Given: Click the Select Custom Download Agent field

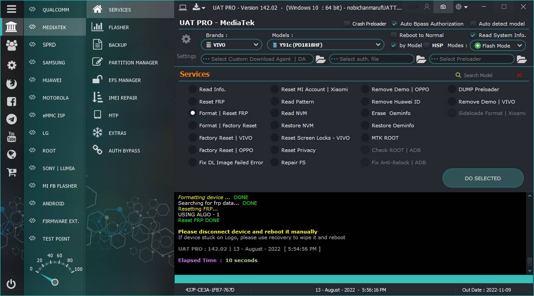Looking at the screenshot, I should (x=257, y=59).
